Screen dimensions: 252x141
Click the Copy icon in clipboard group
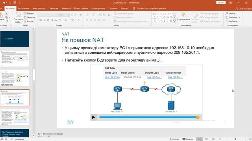point(6,17)
